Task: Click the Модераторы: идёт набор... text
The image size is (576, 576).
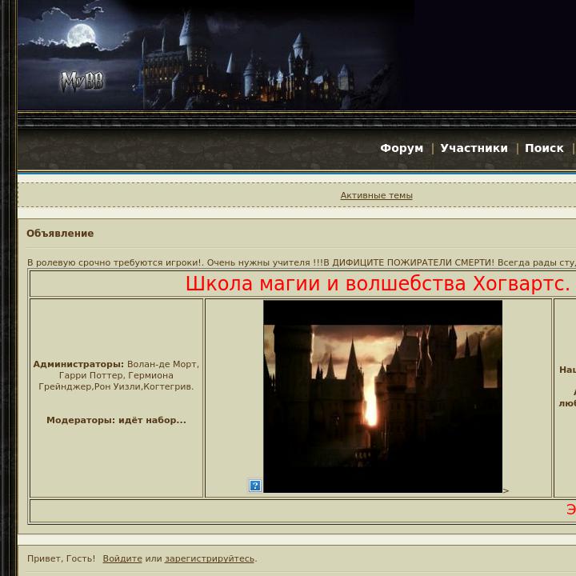Action: 116,420
